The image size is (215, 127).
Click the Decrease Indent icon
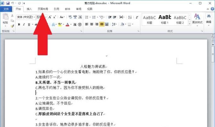110,17
